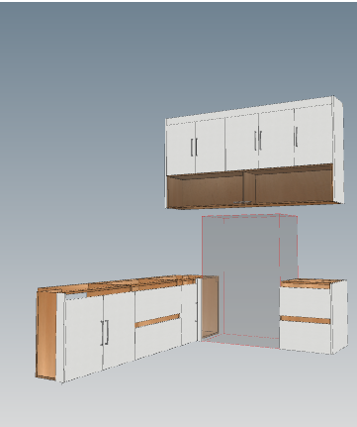Select white side panel of the right drawer unit
The image size is (357, 427).
click(339, 317)
